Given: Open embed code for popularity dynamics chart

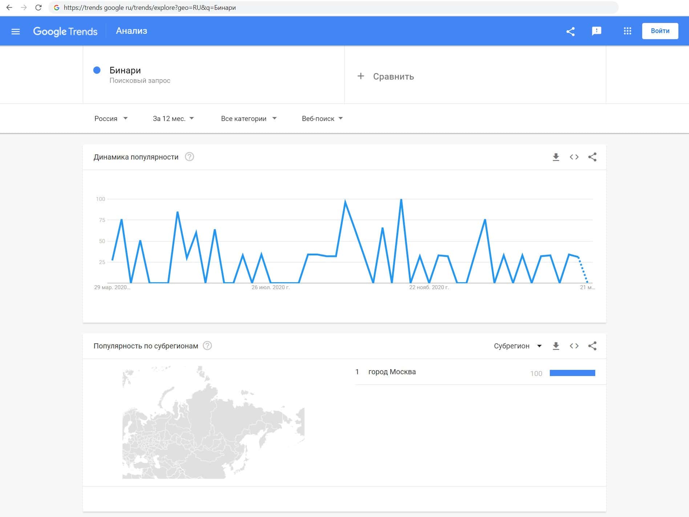Looking at the screenshot, I should click(574, 157).
